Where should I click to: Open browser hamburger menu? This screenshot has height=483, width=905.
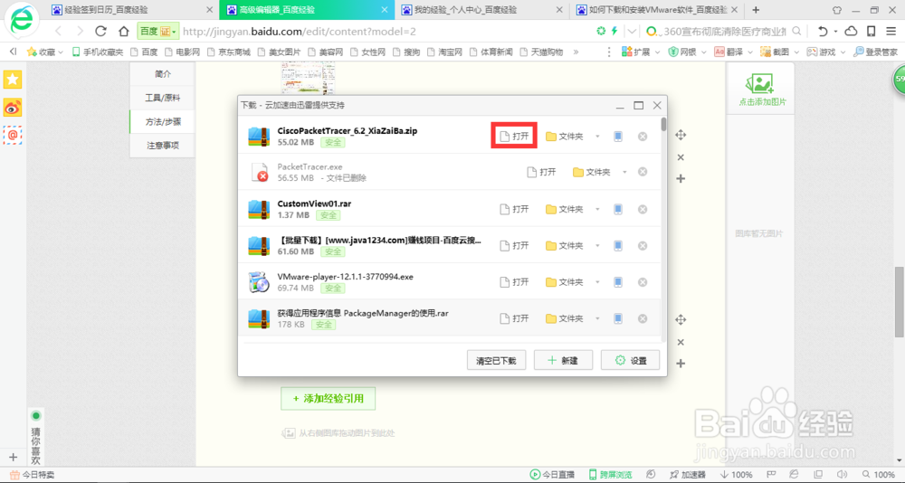891,31
